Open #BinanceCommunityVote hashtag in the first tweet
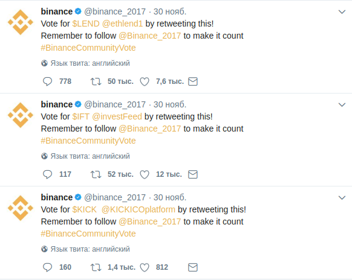 pyautogui.click(x=88, y=48)
